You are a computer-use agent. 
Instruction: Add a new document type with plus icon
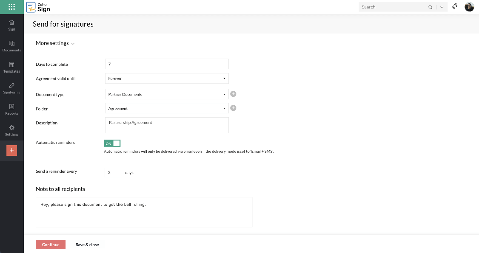pos(233,94)
